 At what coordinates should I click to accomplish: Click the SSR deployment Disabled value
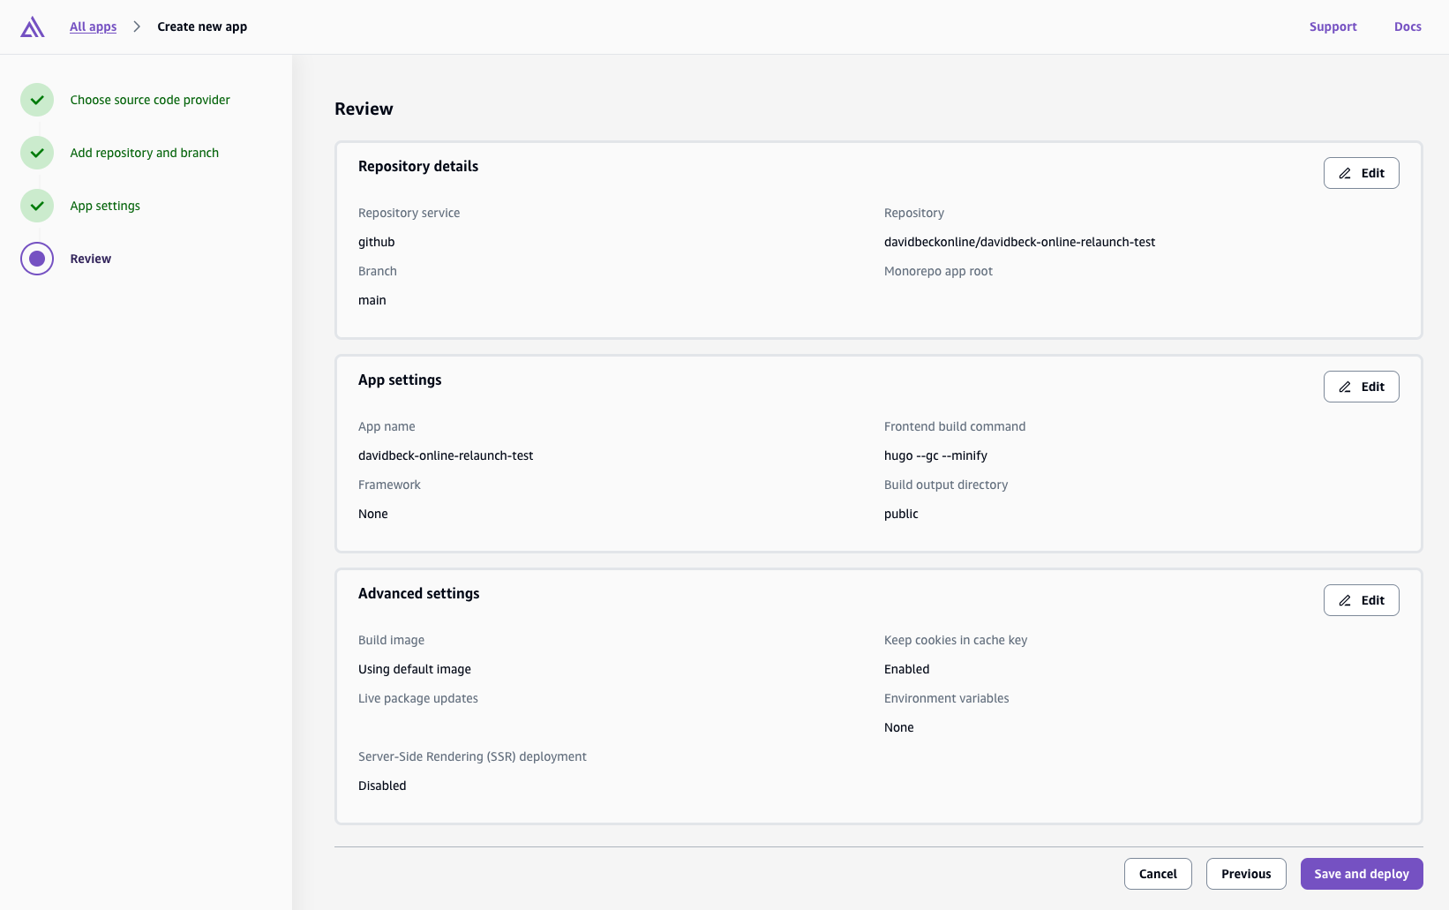click(382, 786)
